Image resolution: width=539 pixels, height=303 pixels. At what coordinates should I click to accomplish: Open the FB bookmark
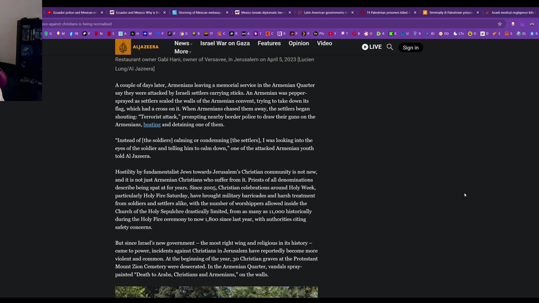click(x=74, y=34)
